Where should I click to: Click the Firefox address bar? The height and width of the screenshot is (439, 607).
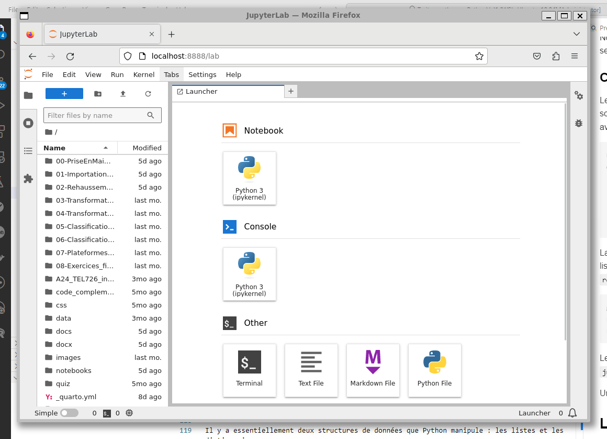pos(303,56)
